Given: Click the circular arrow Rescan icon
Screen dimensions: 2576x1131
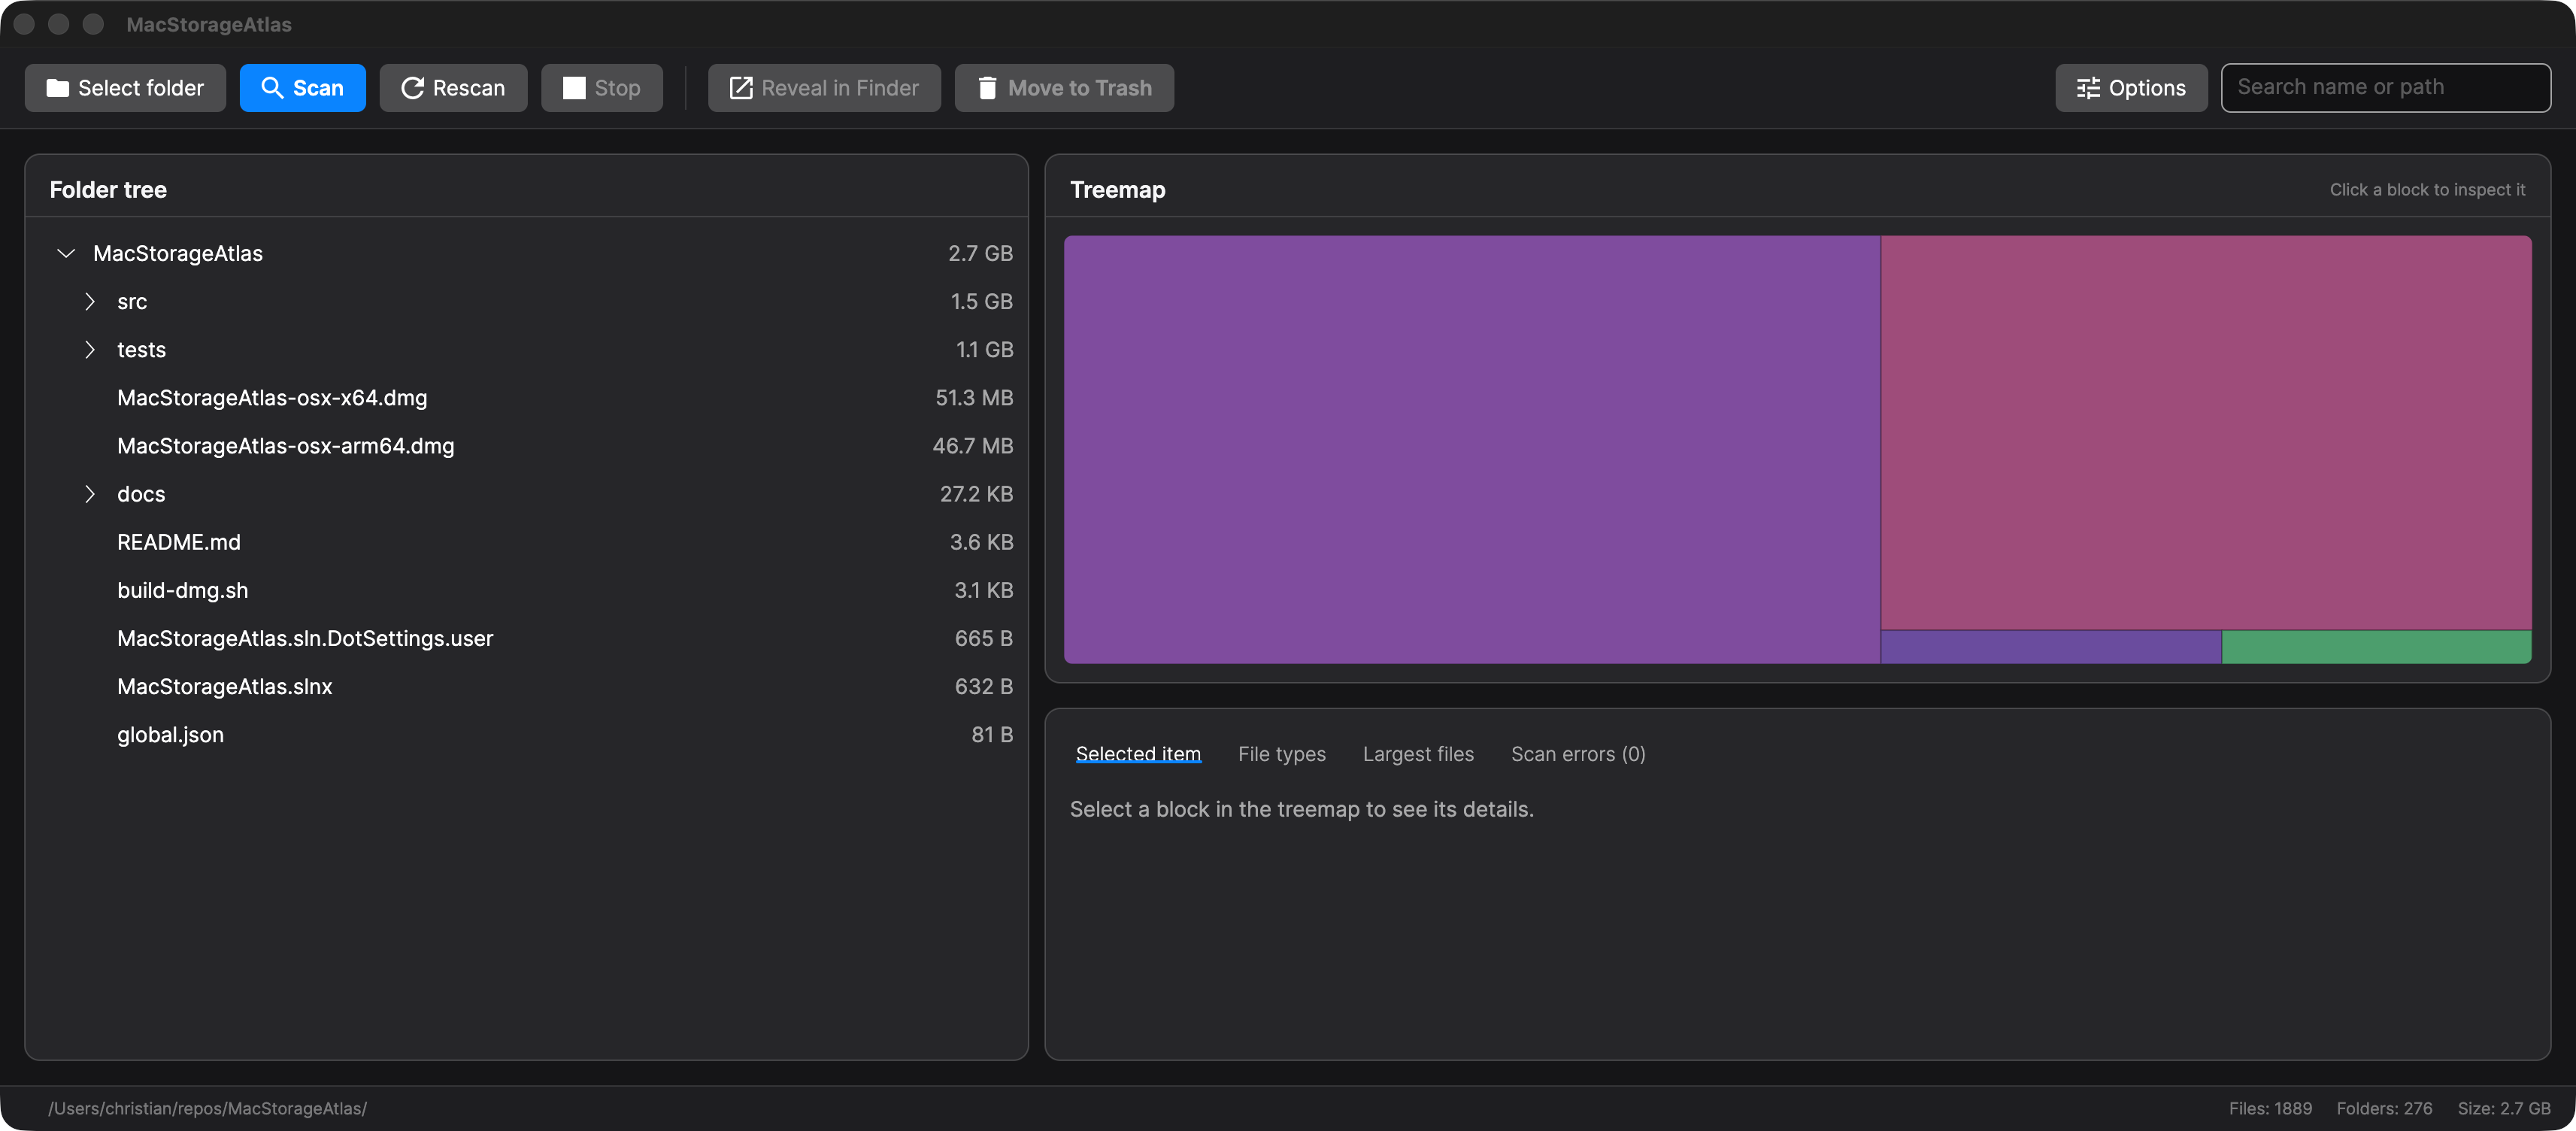Looking at the screenshot, I should coord(412,88).
